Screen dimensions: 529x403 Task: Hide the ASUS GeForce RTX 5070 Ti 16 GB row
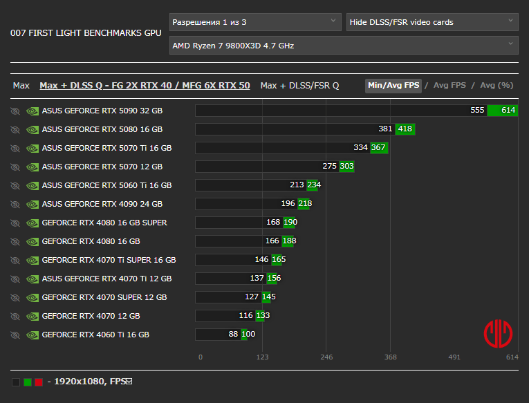pyautogui.click(x=15, y=149)
